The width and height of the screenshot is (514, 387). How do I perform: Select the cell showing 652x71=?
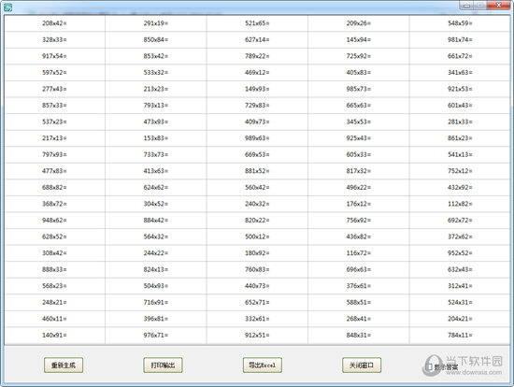(257, 302)
